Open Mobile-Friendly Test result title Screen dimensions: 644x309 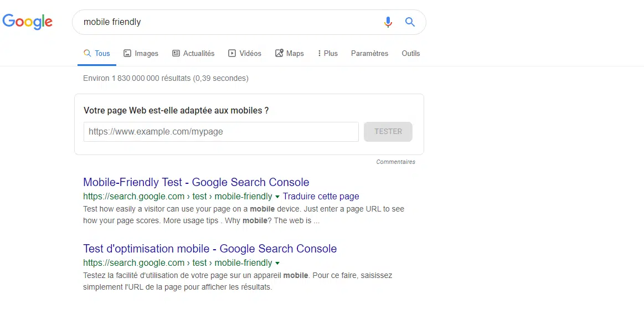(196, 182)
